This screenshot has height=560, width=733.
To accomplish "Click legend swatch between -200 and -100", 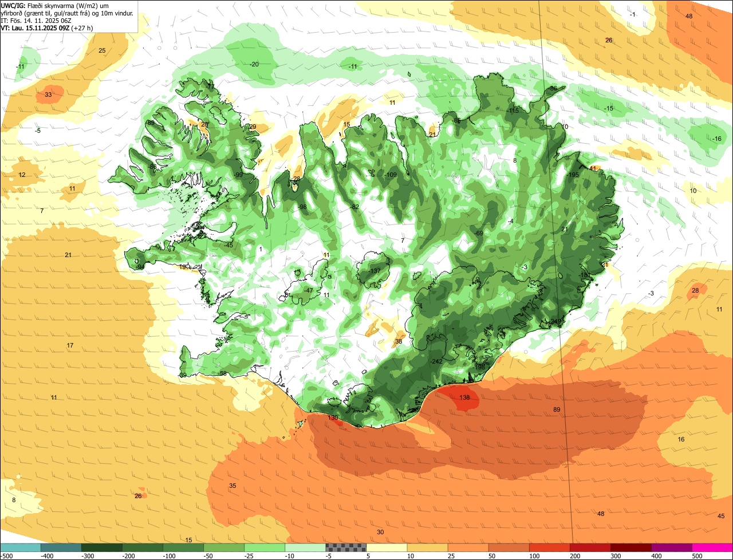I will click(143, 547).
